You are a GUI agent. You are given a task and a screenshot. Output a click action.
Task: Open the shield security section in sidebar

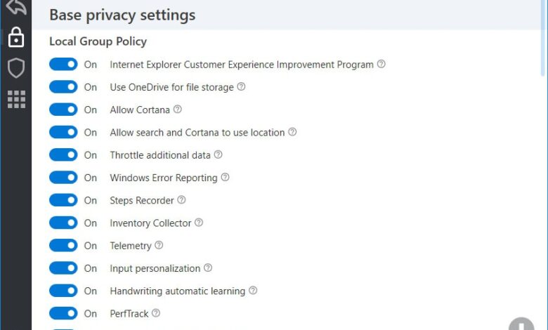pyautogui.click(x=15, y=68)
